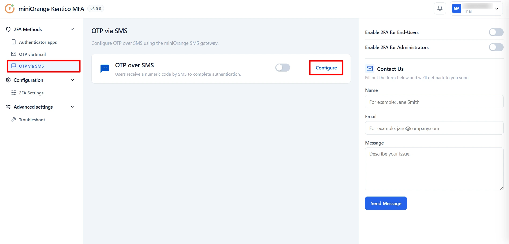
Task: Click the v3.0.0 version badge
Action: pyautogui.click(x=96, y=9)
